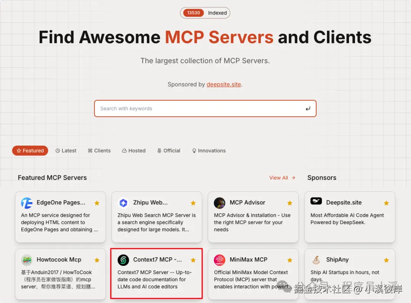411x303 pixels.
Task: Click the Howtocook Mcp description text
Action: coord(58,279)
